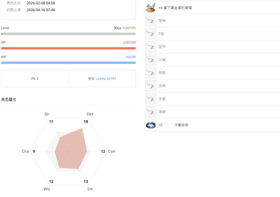Click the empty 盾牌 shield slot icon
Viewport: 280px width, 197px height.
pos(151,21)
